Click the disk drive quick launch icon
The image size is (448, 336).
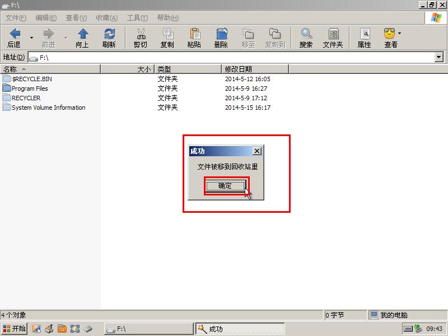(88, 329)
